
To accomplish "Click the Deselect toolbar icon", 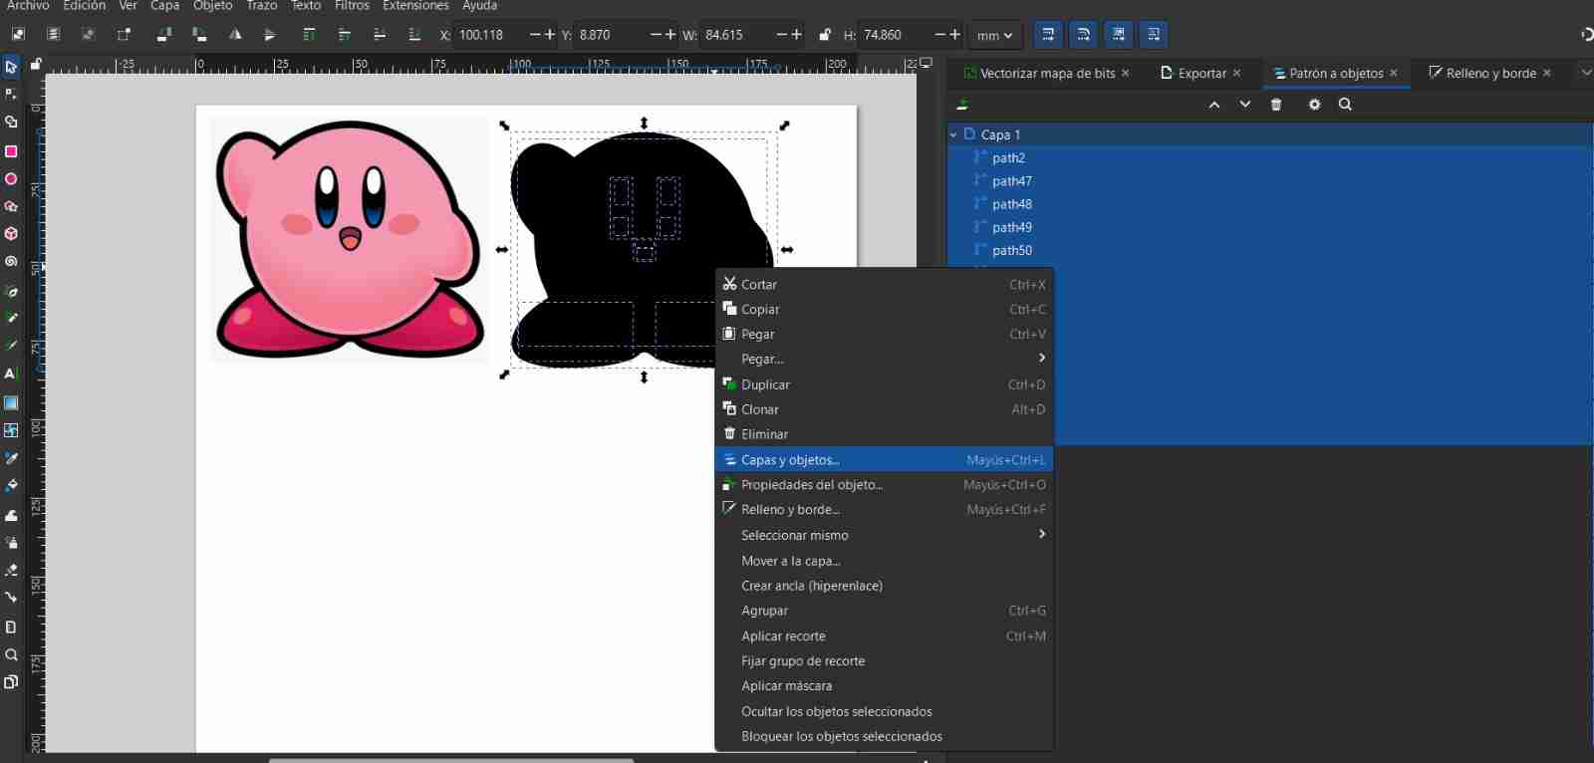I will pos(89,35).
